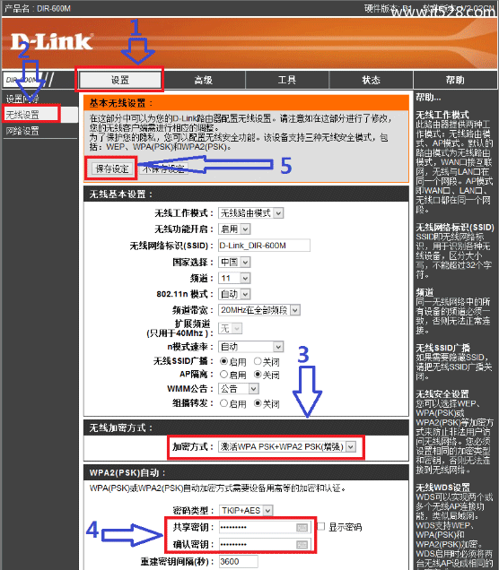Select 关闭 for 无线SSID广播
This screenshot has width=499, height=570.
pyautogui.click(x=258, y=361)
